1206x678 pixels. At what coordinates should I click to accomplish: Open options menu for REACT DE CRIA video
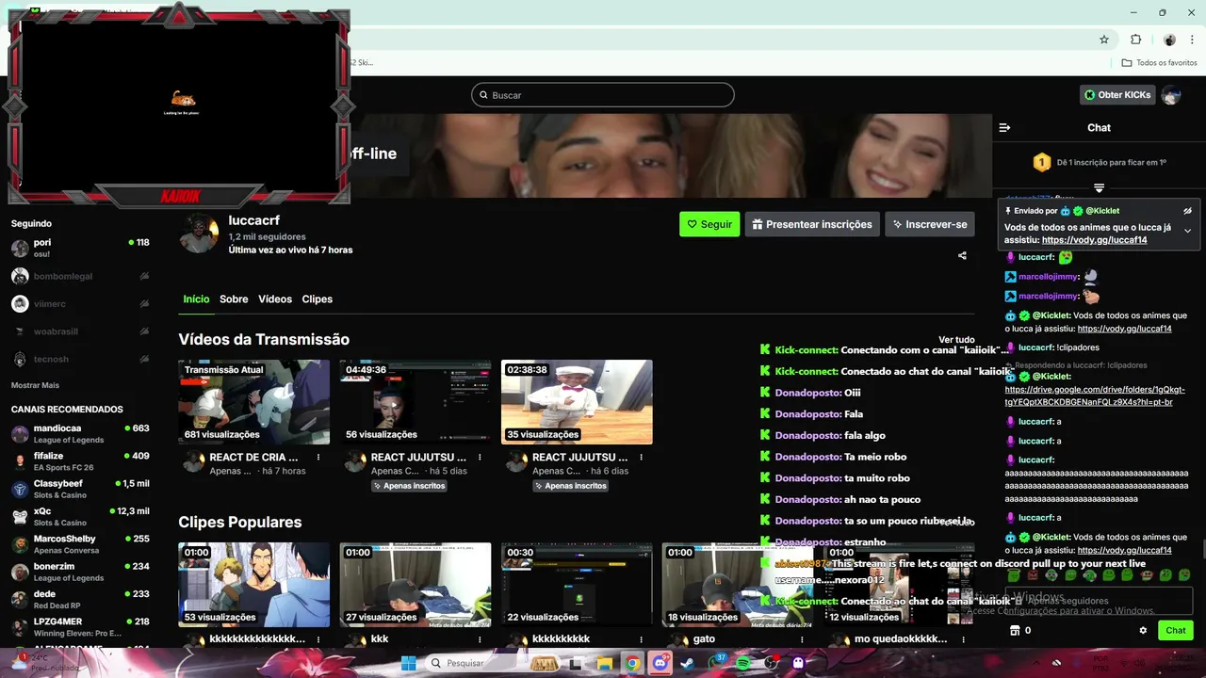pyautogui.click(x=318, y=458)
